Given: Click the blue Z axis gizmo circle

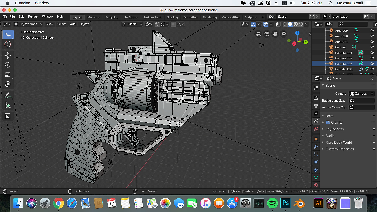Looking at the screenshot, I should coord(297,33).
